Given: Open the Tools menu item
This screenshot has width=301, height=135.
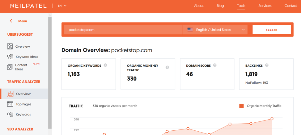Looking at the screenshot, I should [x=241, y=6].
